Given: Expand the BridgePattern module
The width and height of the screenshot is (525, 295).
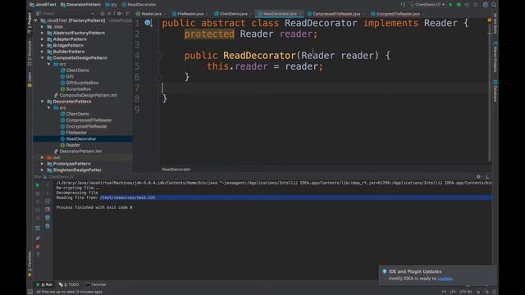Looking at the screenshot, I should click(42, 45).
